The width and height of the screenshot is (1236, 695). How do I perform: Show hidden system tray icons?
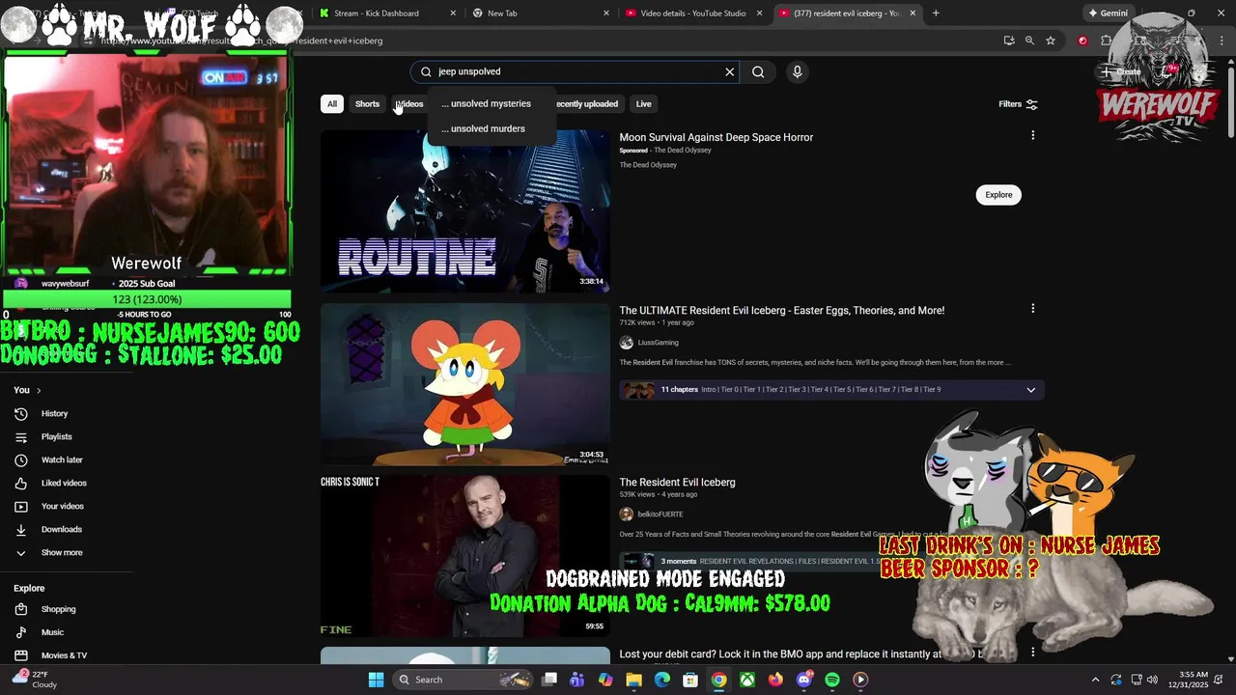1095,680
